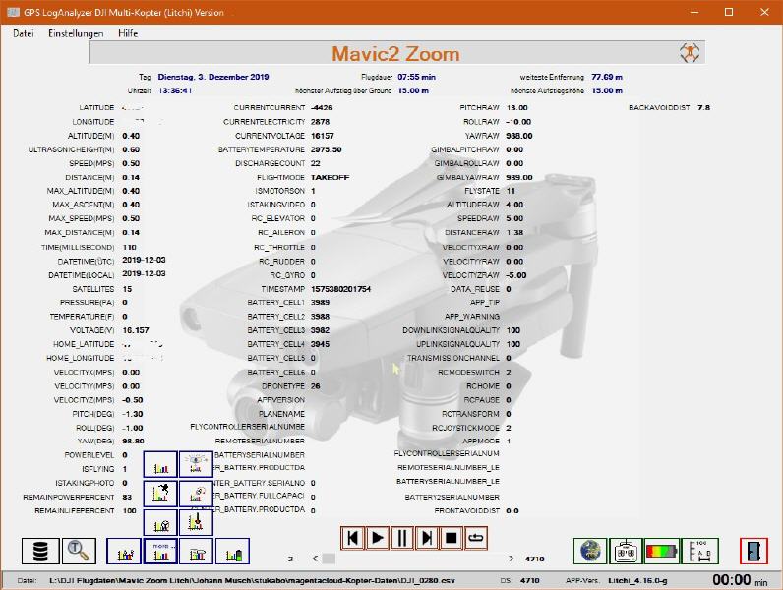Open the chart icon left of battery chart

(x=196, y=551)
